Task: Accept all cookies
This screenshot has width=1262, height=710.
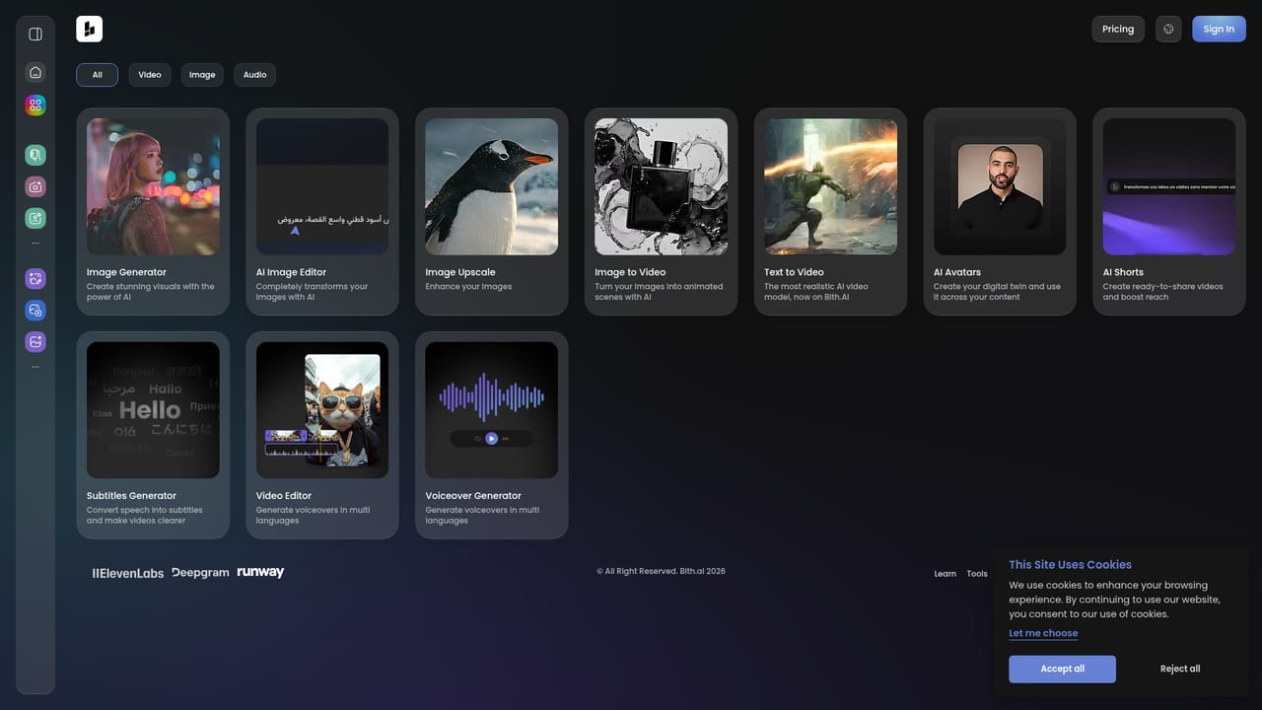Action: tap(1062, 669)
